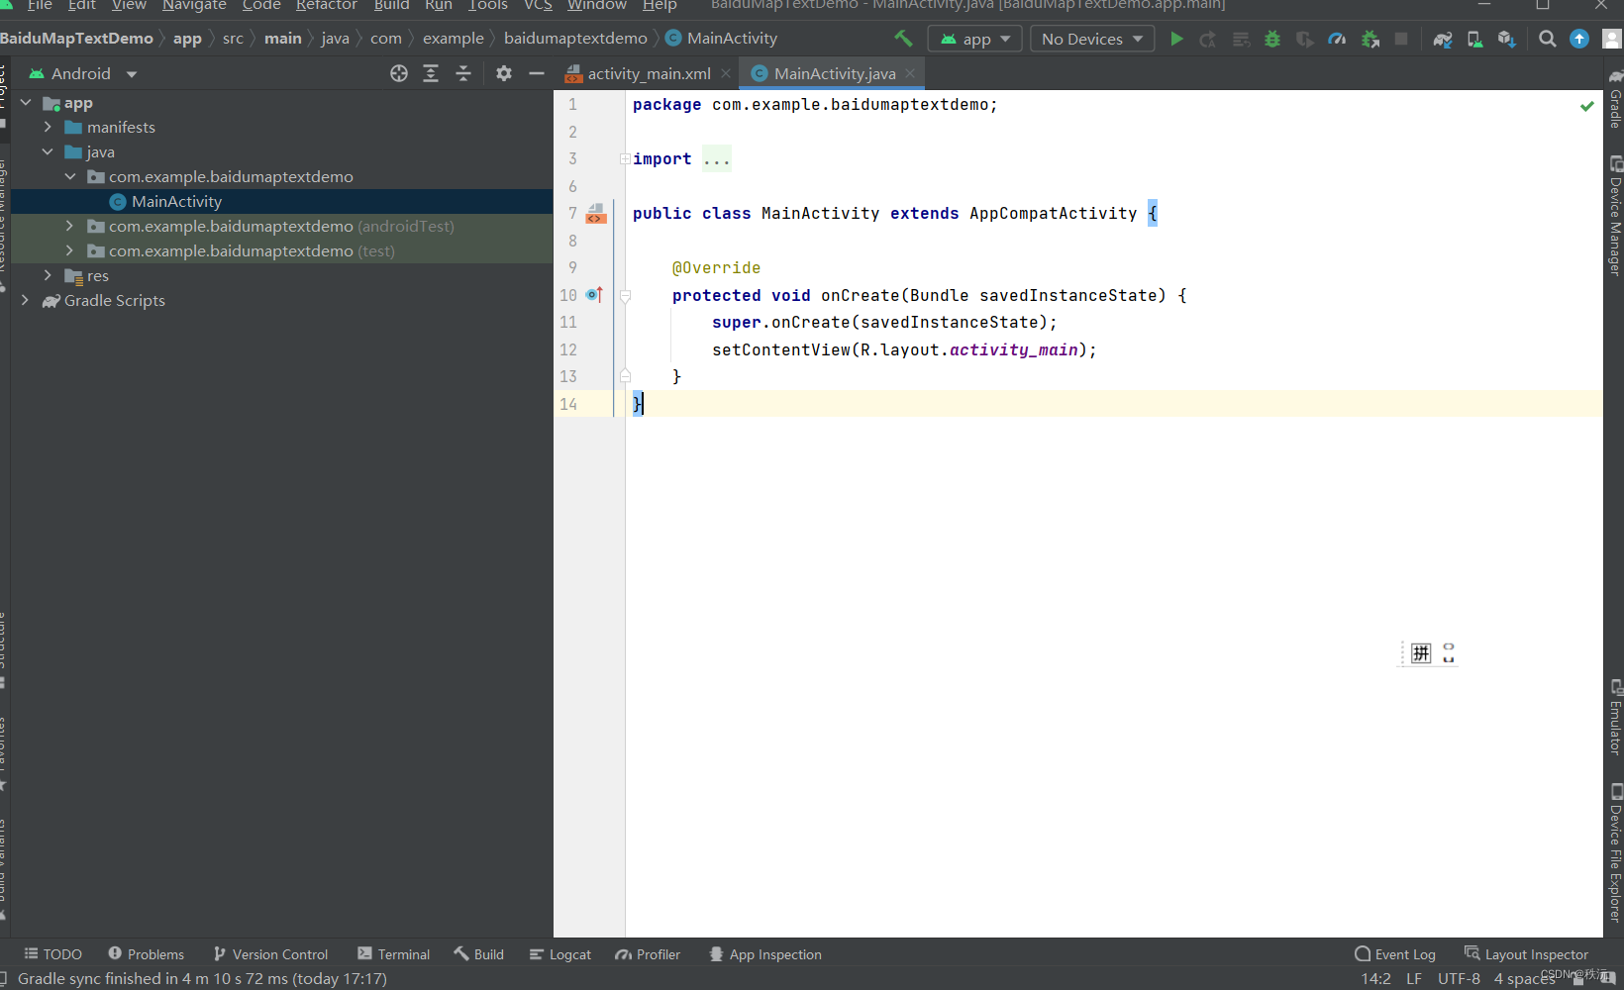Click the Apply Changes and Restart Activity icon
Image resolution: width=1624 pixels, height=990 pixels.
[x=1208, y=39]
